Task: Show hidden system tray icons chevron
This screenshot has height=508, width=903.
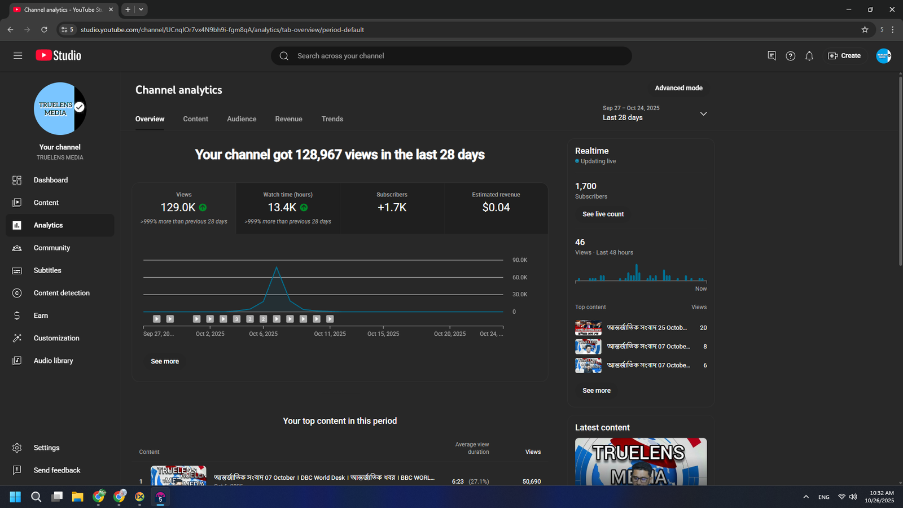Action: [806, 497]
